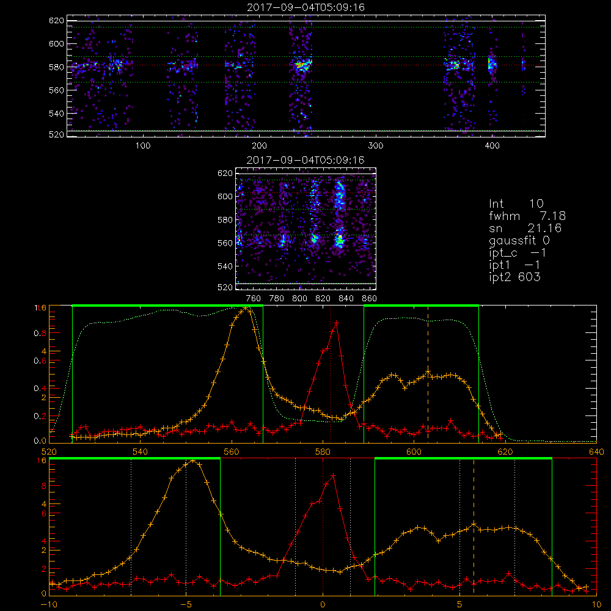Click x-axis label 640 on third plot
The height and width of the screenshot is (611, 611).
(596, 452)
